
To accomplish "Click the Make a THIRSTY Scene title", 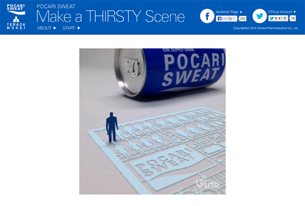I will (110, 16).
